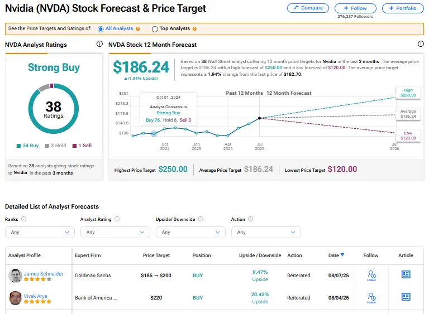Open the Analyst Rating dropdown

[x=115, y=232]
